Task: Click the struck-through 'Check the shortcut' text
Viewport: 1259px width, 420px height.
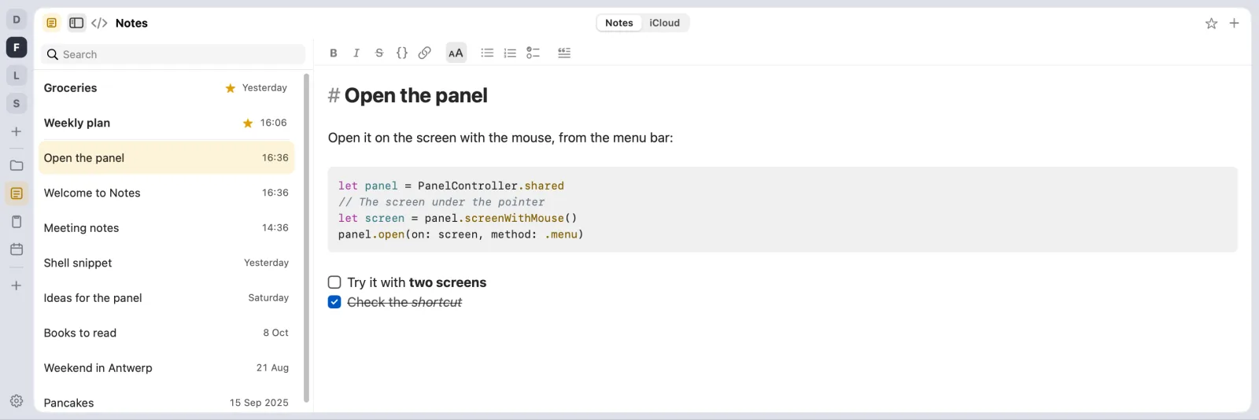Action: [404, 302]
